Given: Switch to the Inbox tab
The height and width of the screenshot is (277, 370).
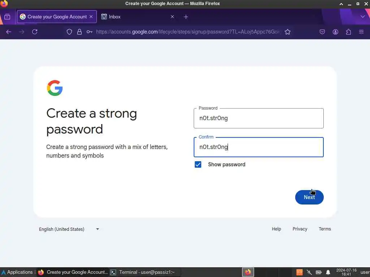Looking at the screenshot, I should coord(138,17).
